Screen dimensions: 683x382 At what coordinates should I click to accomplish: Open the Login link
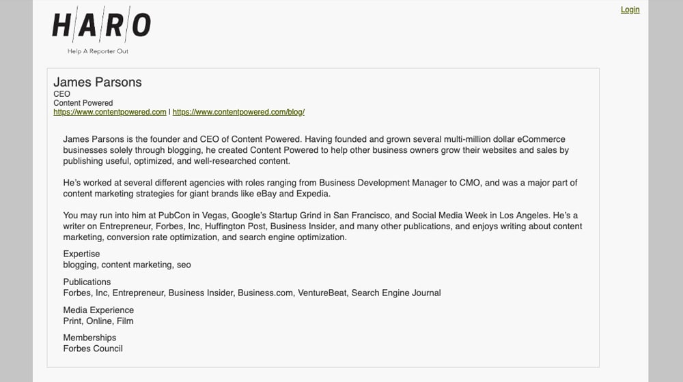[x=630, y=10]
